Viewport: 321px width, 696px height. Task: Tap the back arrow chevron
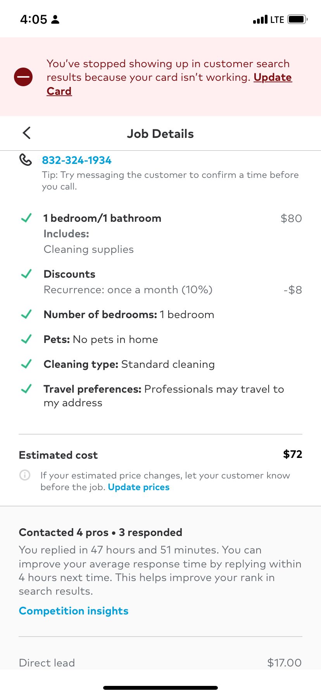(26, 133)
